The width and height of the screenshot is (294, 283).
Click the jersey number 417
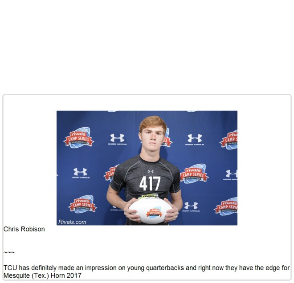150,183
